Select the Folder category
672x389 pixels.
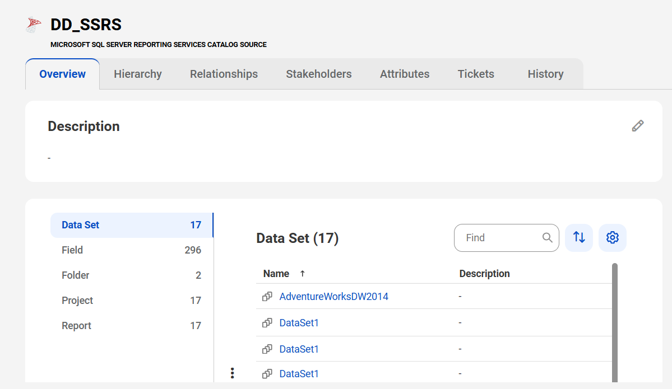click(132, 275)
